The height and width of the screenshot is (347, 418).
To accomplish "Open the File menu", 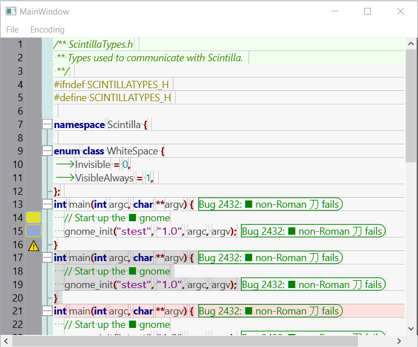I will click(12, 30).
